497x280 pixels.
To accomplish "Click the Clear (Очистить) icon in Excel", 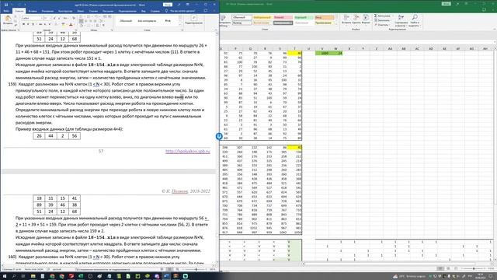I will tap(375, 25).
